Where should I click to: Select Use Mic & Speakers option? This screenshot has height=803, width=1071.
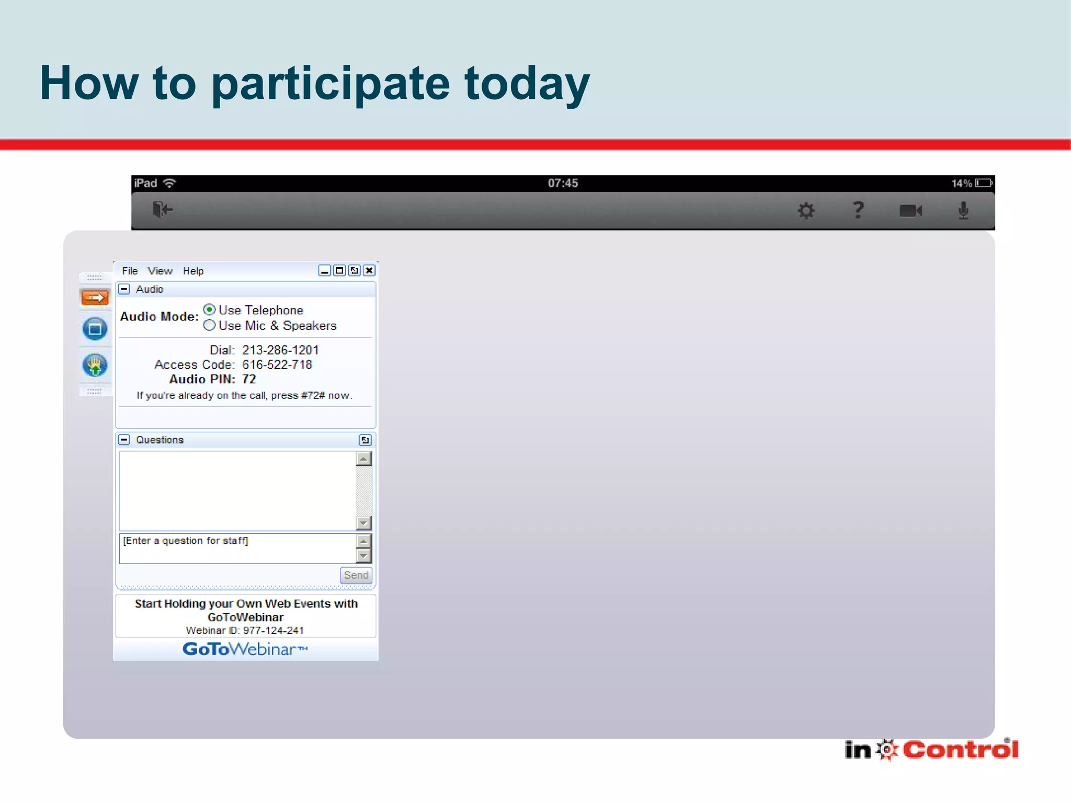tap(209, 325)
